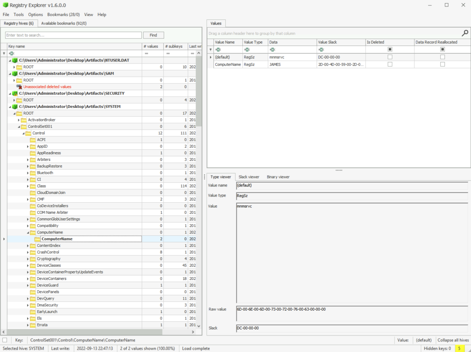
Task: Toggle Is Deleted checkbox for ComputerName value
Action: click(390, 64)
